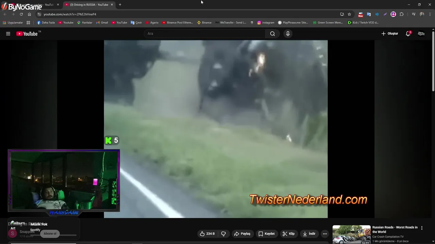Install app icon in address bar
Viewport: 435px width, 244px height.
tap(342, 14)
